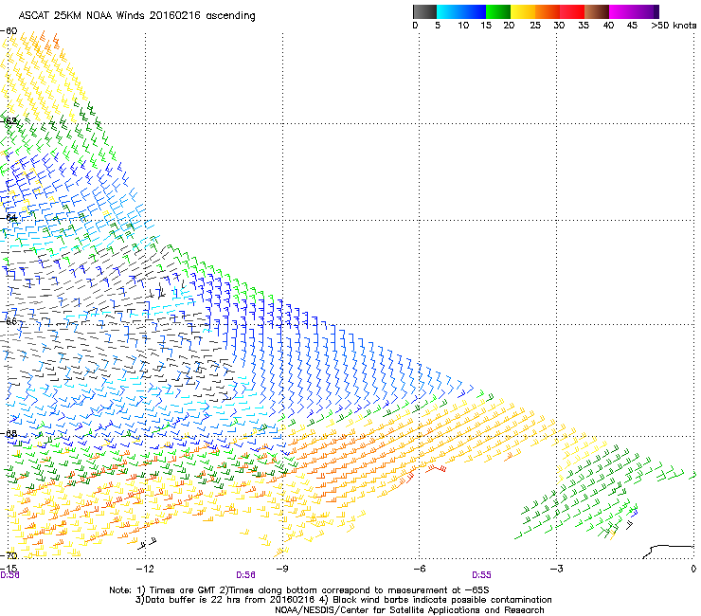Click the '-12' longitude axis label
This screenshot has width=701, height=616.
[x=145, y=569]
